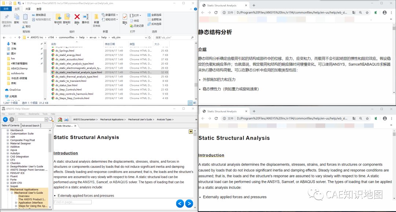Select the Advanced Search tab
Viewport: 396px width, 212px height.
pos(31,126)
